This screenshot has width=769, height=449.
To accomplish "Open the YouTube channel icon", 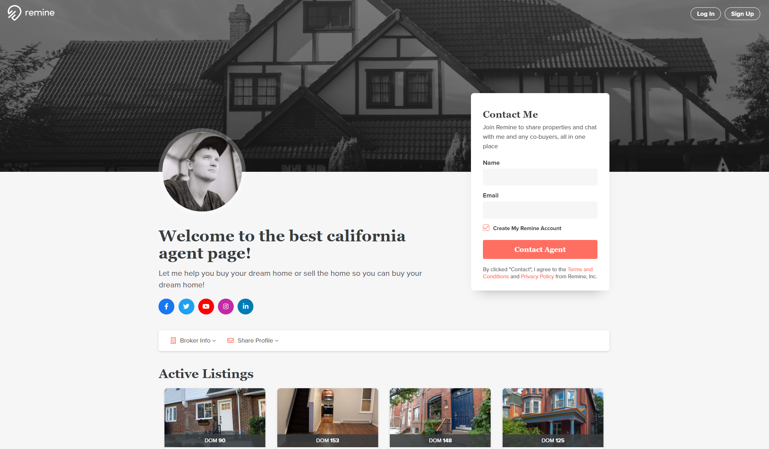I will (x=206, y=306).
